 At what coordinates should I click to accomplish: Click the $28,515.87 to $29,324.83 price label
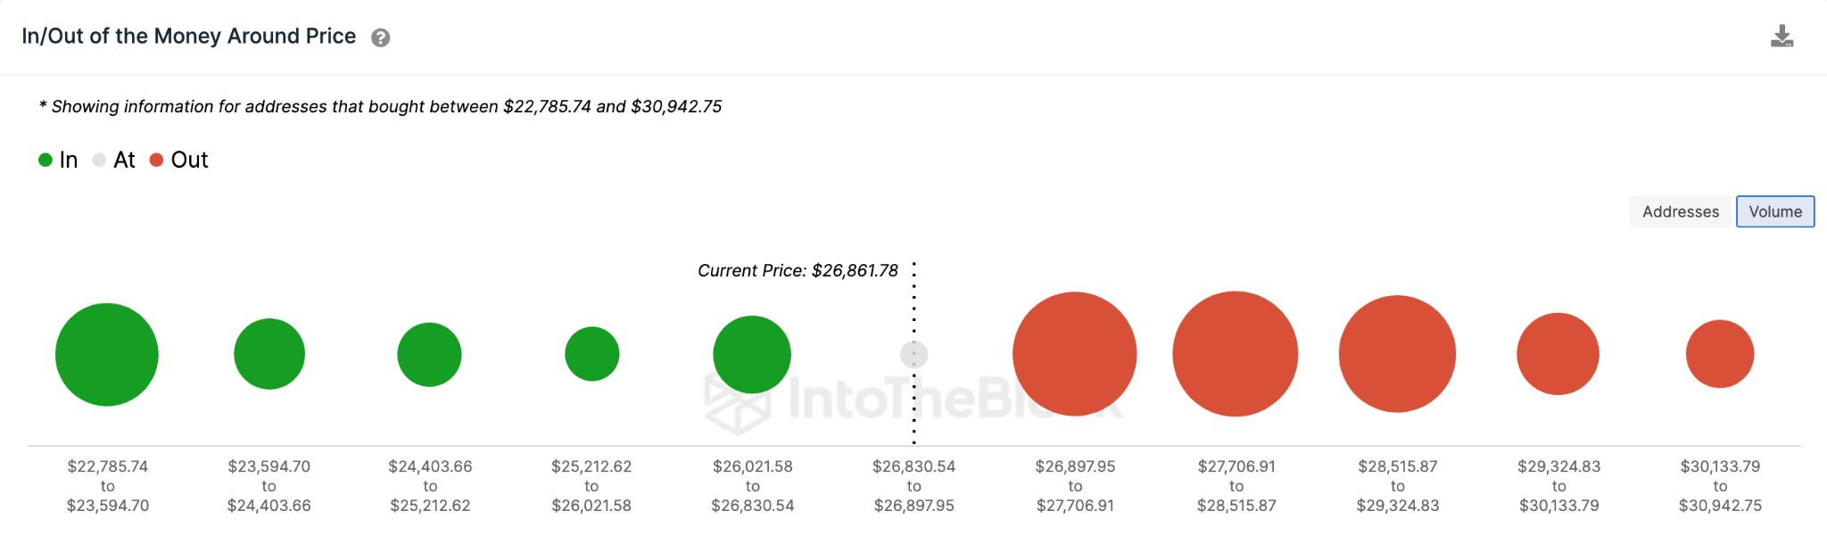tap(1397, 486)
